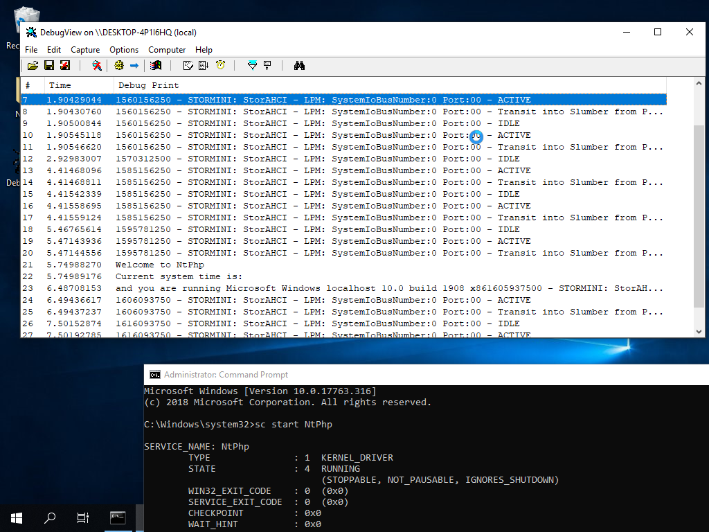Click the Command Prompt title bar icon
Viewport: 709px width, 532px height.
point(154,375)
